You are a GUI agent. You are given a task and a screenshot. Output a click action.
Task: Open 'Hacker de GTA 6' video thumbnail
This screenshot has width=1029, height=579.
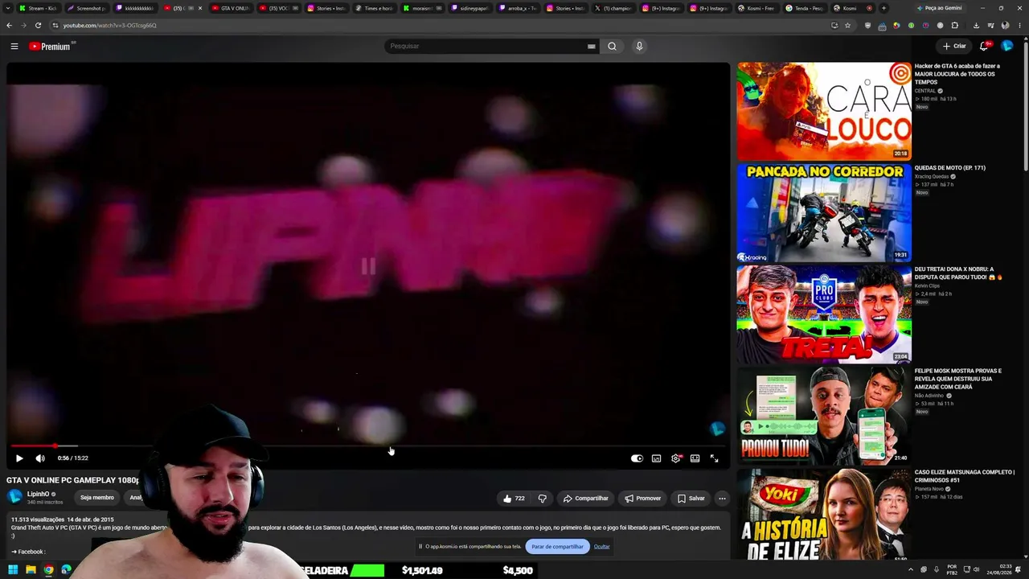(824, 111)
